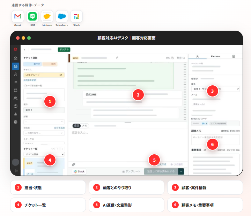The width and height of the screenshot is (251, 216).
Task: Switch the reply toggle to メモ
Action: [84, 126]
